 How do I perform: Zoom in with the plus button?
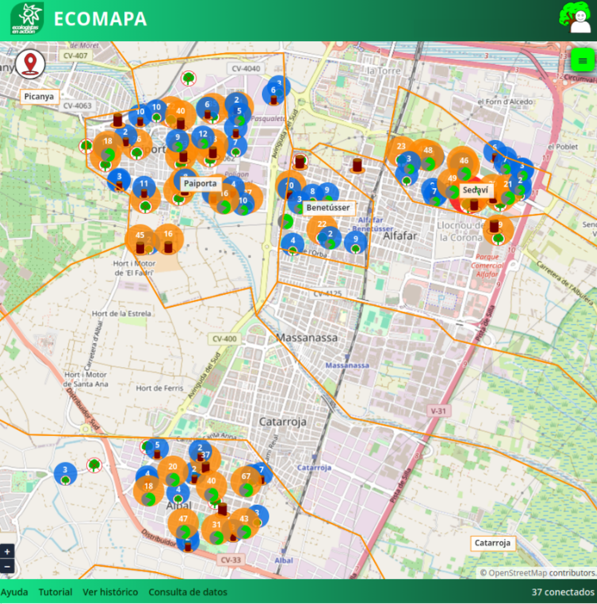[7, 551]
